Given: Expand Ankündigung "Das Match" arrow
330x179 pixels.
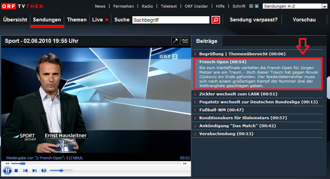Looking at the screenshot, I should 195,126.
